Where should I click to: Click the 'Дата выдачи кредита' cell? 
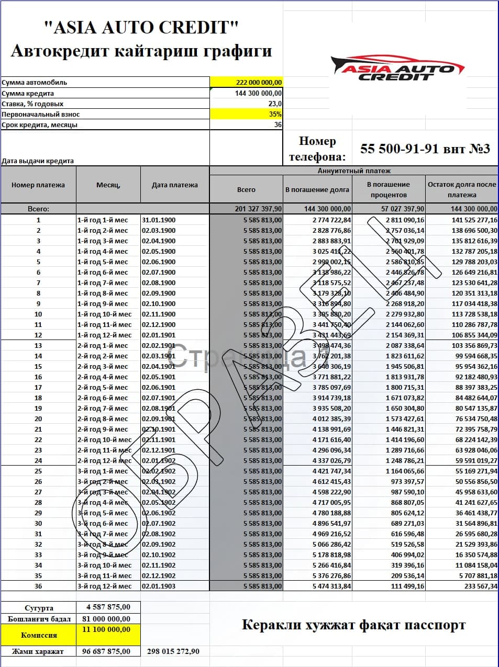tap(105, 148)
